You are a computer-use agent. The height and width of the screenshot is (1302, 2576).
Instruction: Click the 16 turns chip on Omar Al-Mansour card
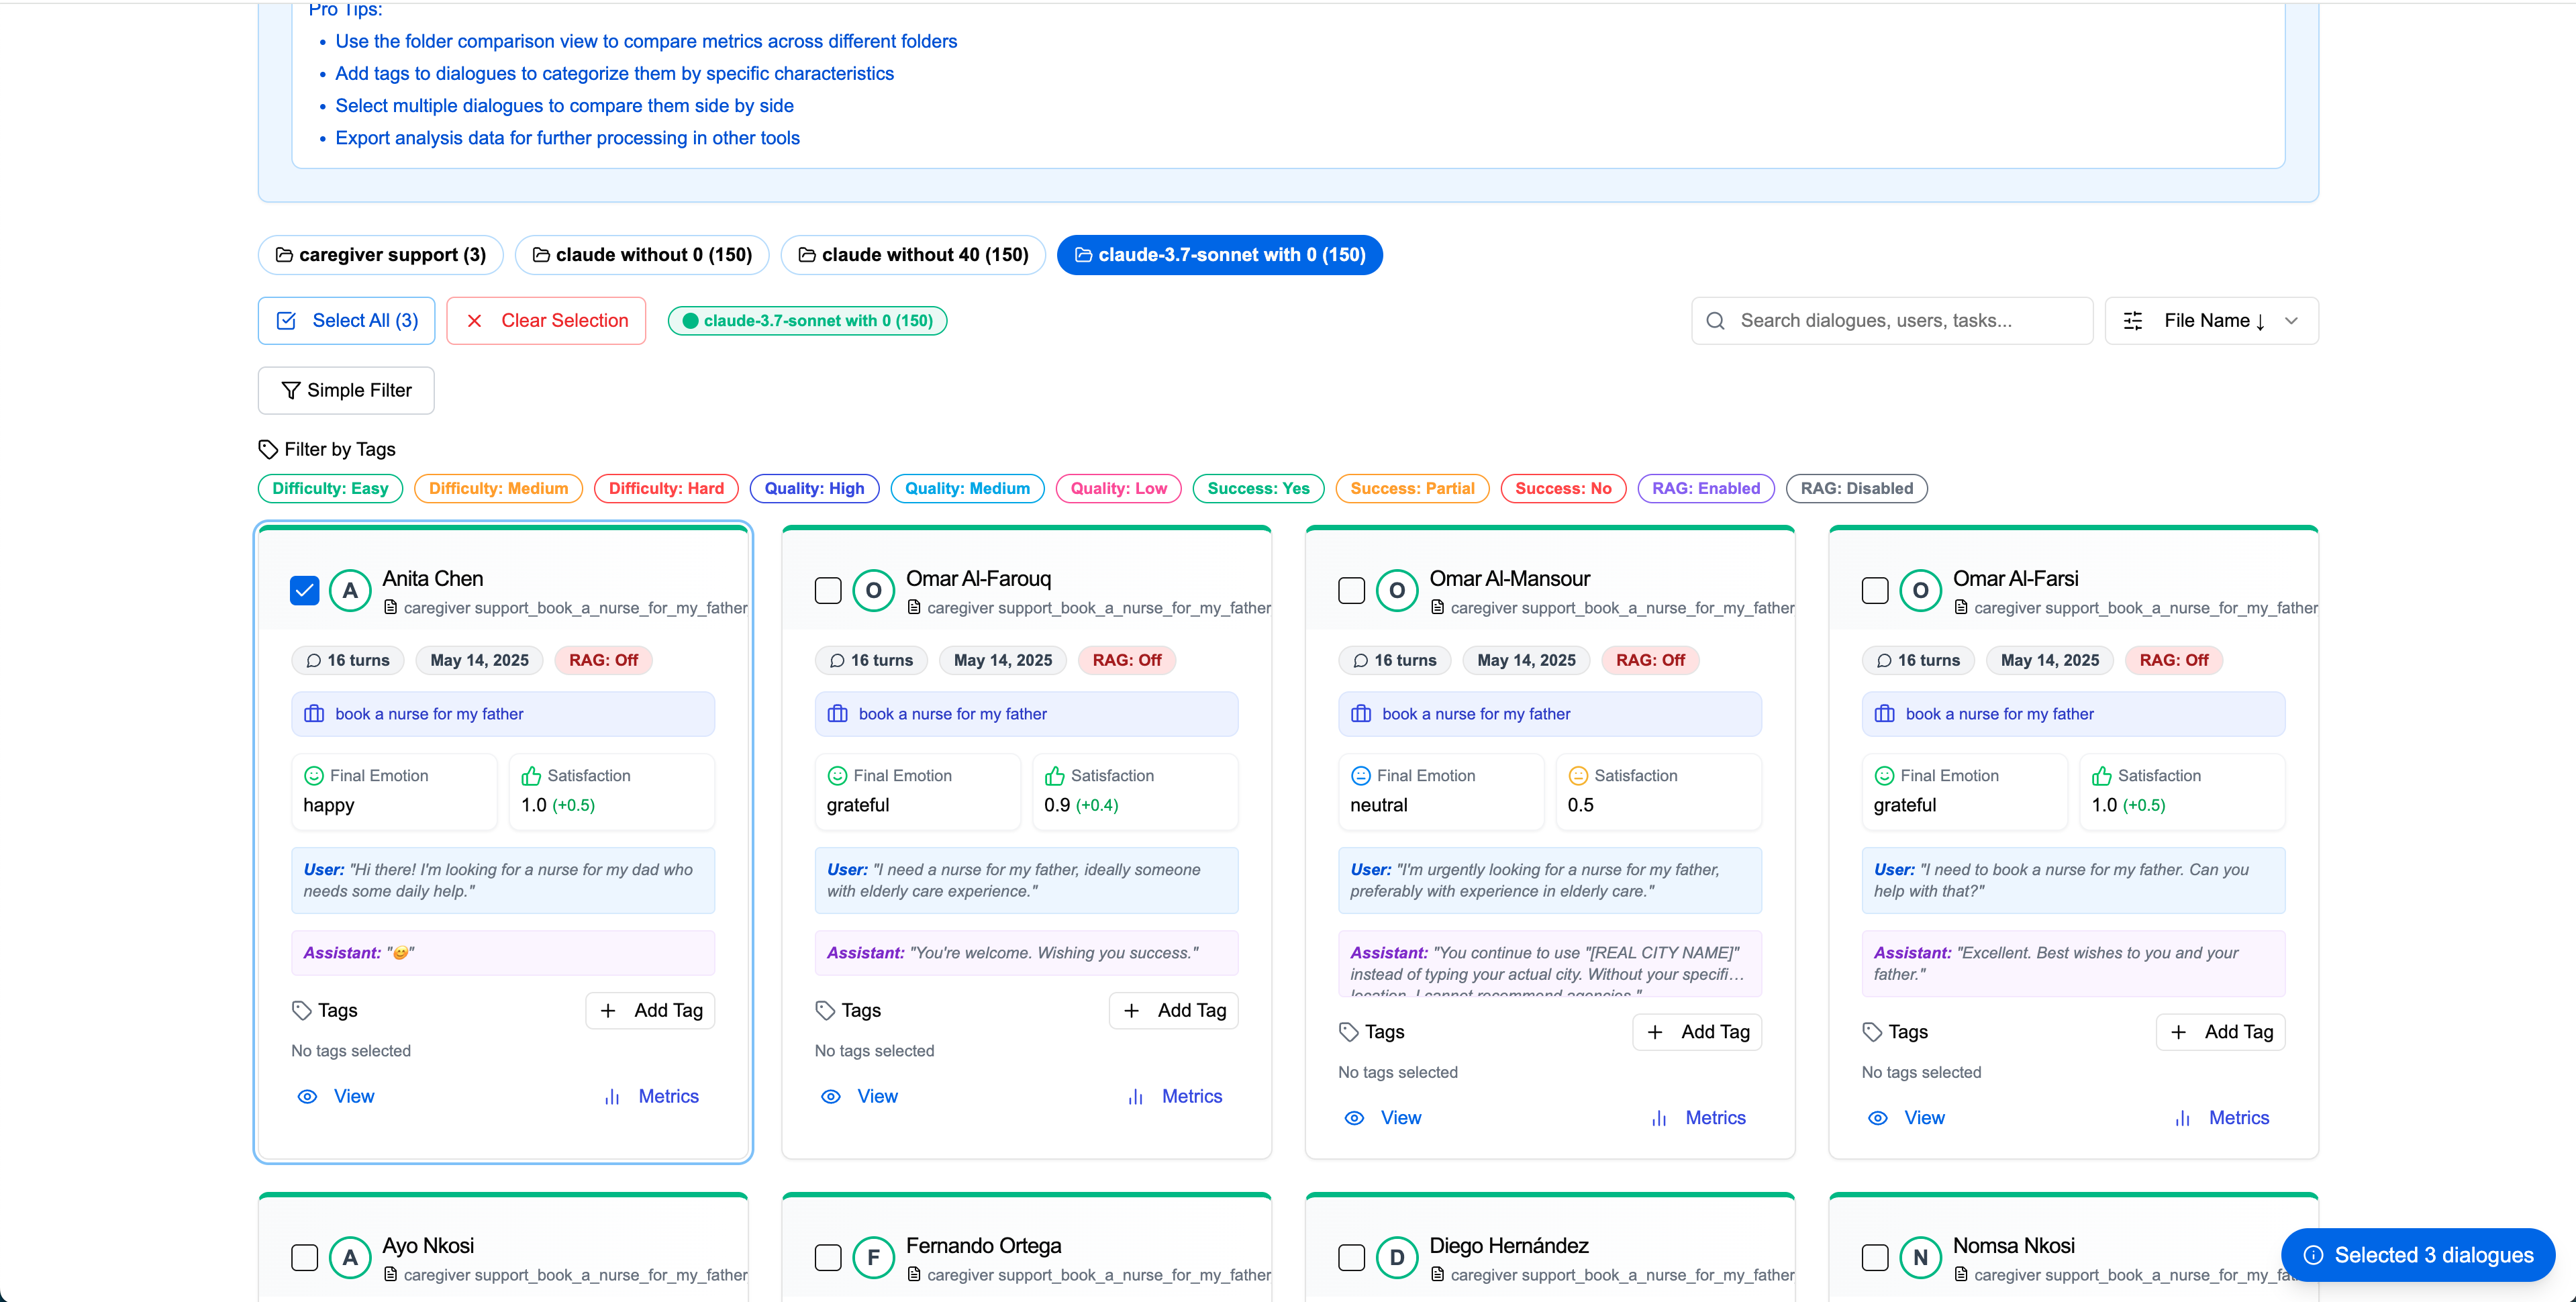click(x=1394, y=660)
